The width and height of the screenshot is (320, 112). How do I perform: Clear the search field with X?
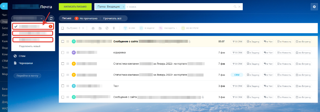tap(239, 7)
